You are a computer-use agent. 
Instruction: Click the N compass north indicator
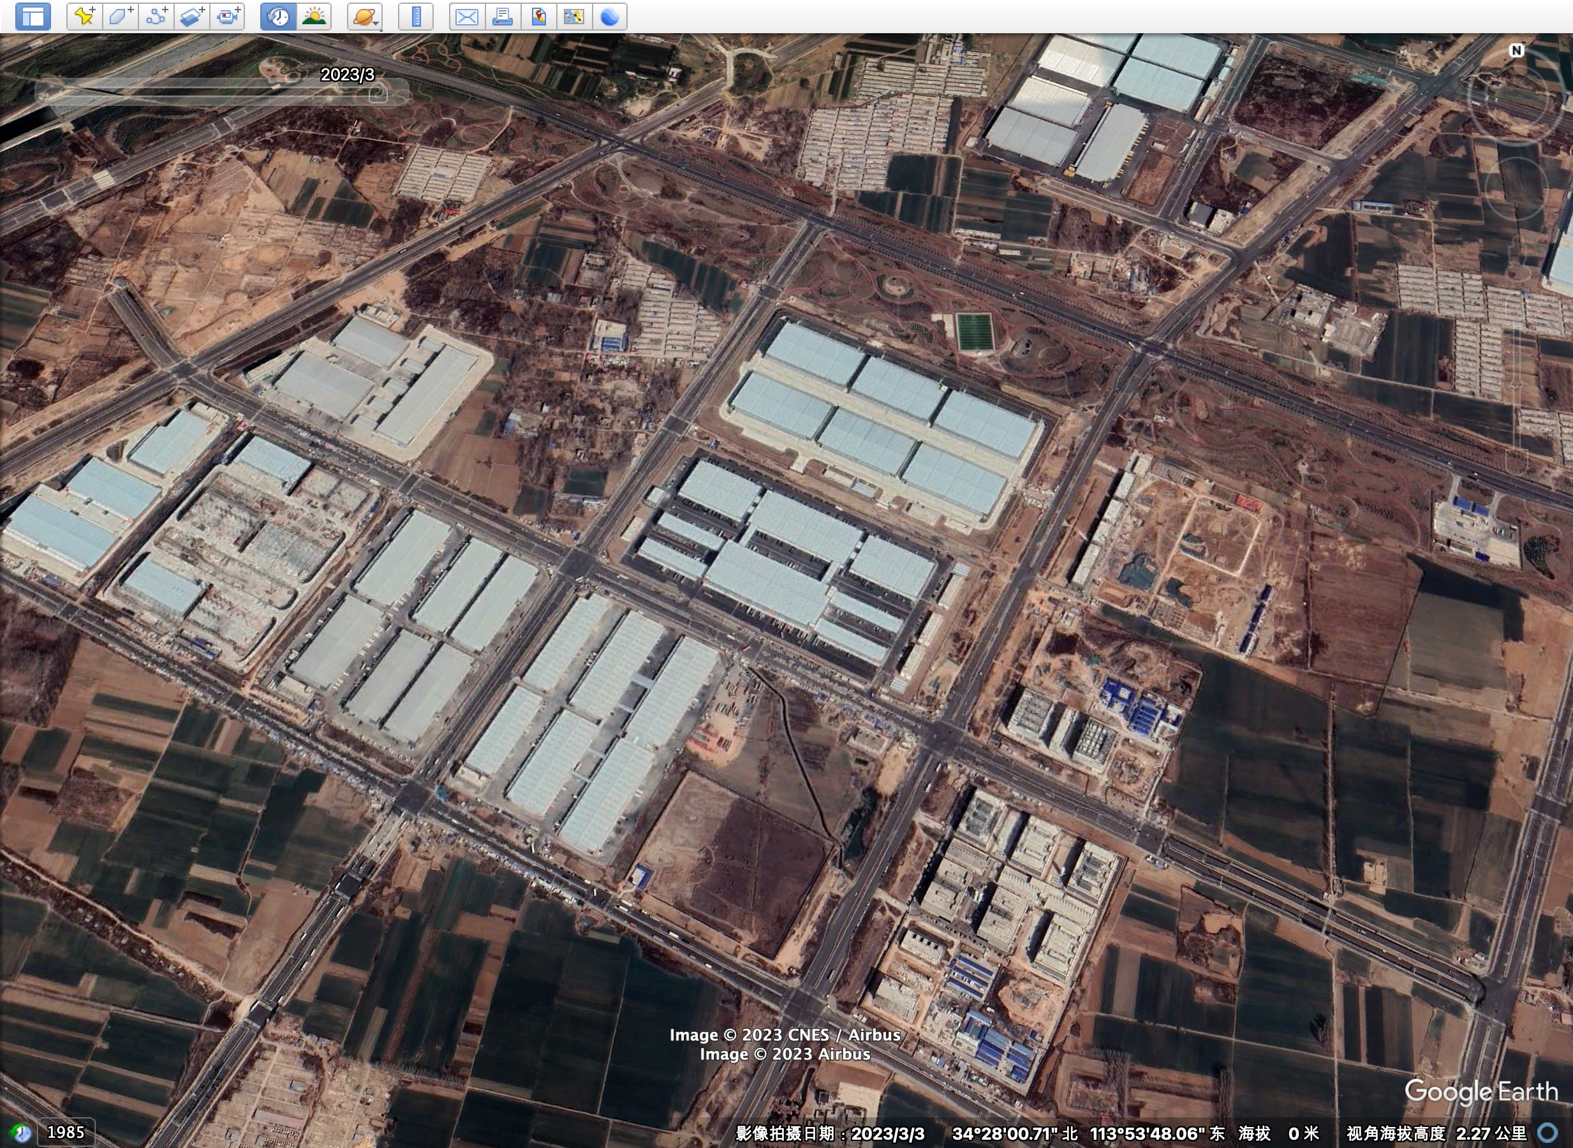(x=1516, y=51)
